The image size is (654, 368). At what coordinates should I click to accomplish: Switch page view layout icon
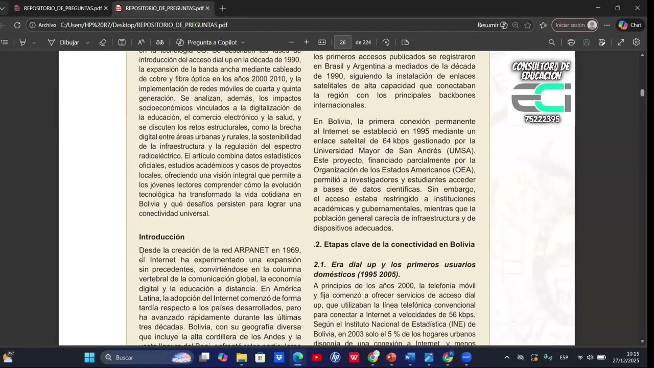point(405,42)
